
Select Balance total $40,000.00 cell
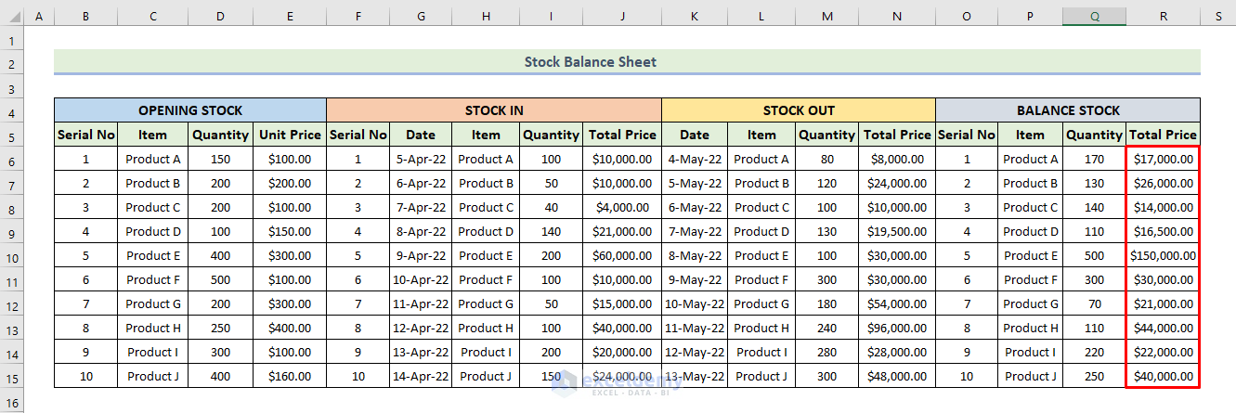1163,376
